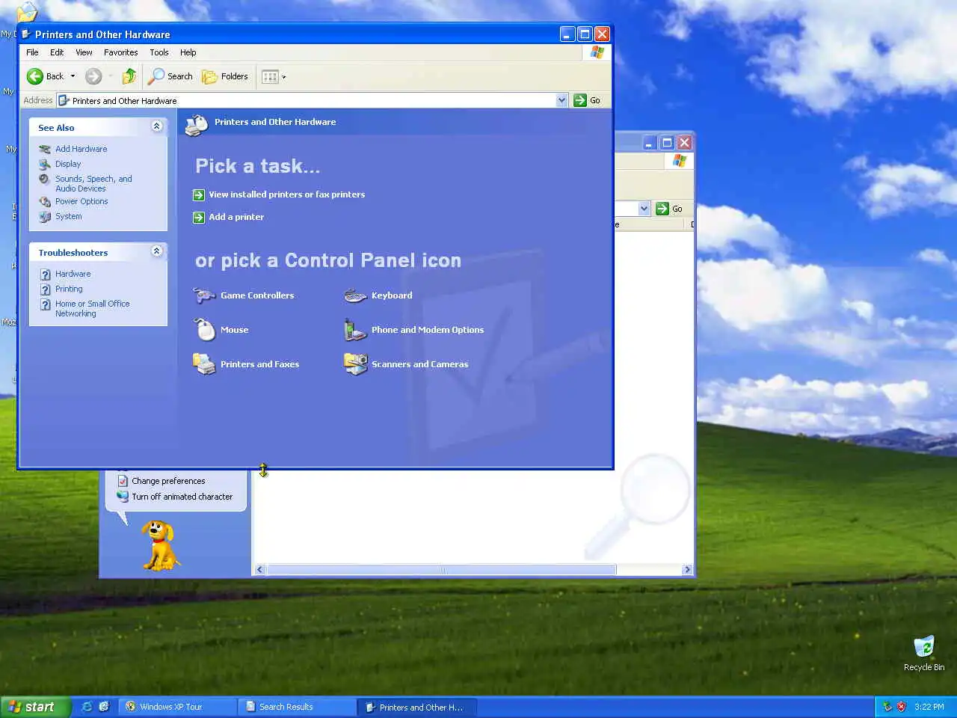Open the Display link in See Also
Screen dimensions: 957x718
[x=68, y=164]
